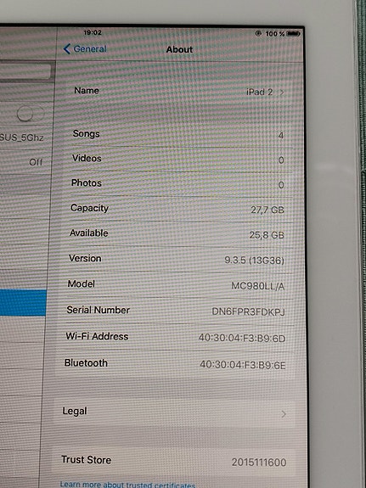366x488 pixels.
Task: Tap the Songs row label
Action: [x=86, y=134]
